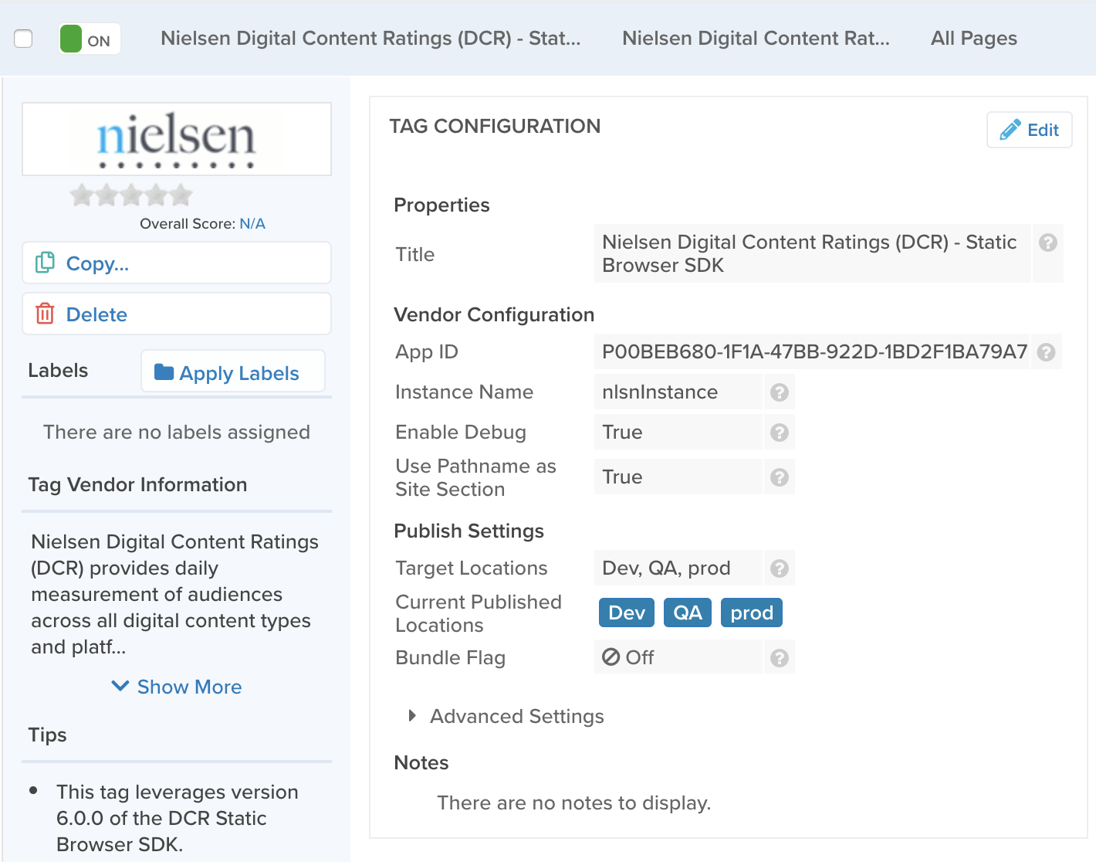Expand vendor description with Show More
The width and height of the screenshot is (1096, 862).
pos(177,687)
